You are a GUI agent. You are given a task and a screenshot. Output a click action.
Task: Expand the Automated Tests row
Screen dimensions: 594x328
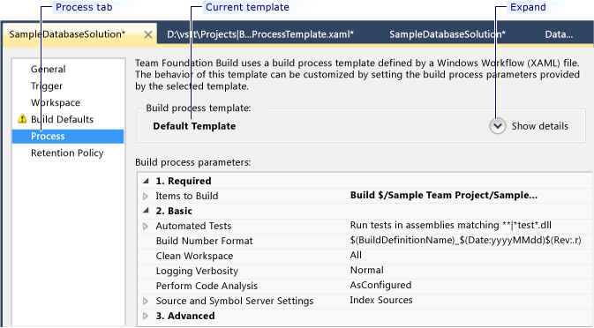coord(146,226)
